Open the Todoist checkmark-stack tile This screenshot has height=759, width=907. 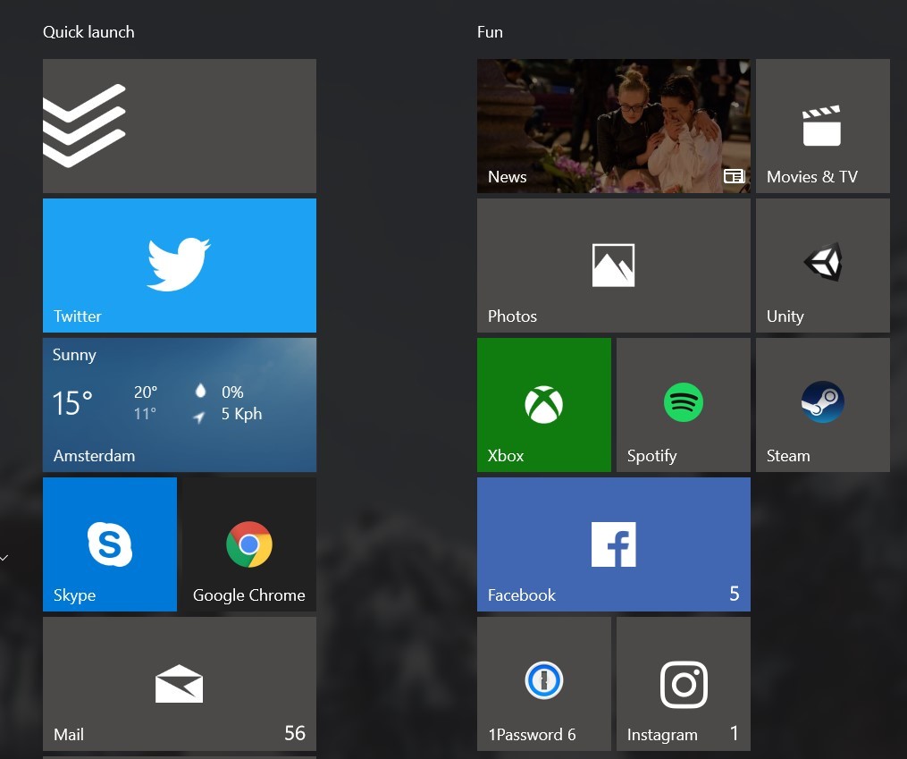pos(179,126)
